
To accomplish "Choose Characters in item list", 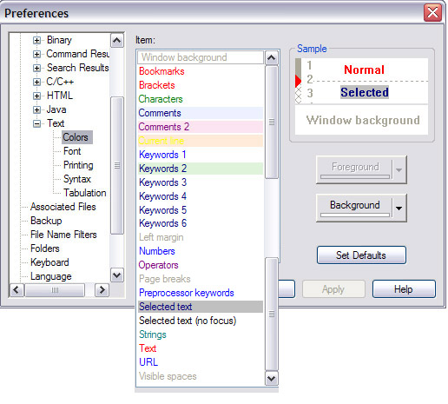I will tap(201, 99).
